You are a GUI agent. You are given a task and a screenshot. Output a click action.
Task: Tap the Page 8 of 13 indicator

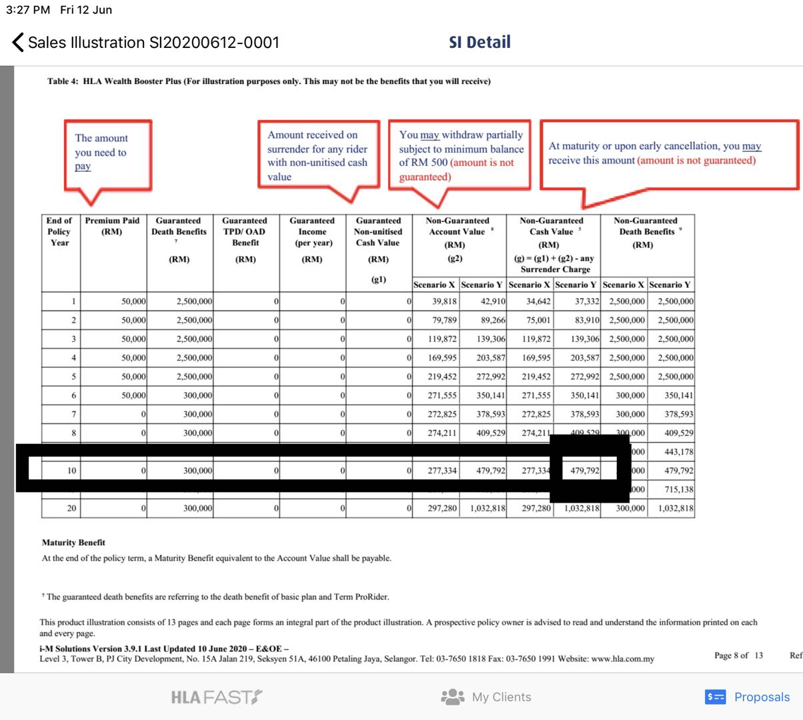pos(738,655)
